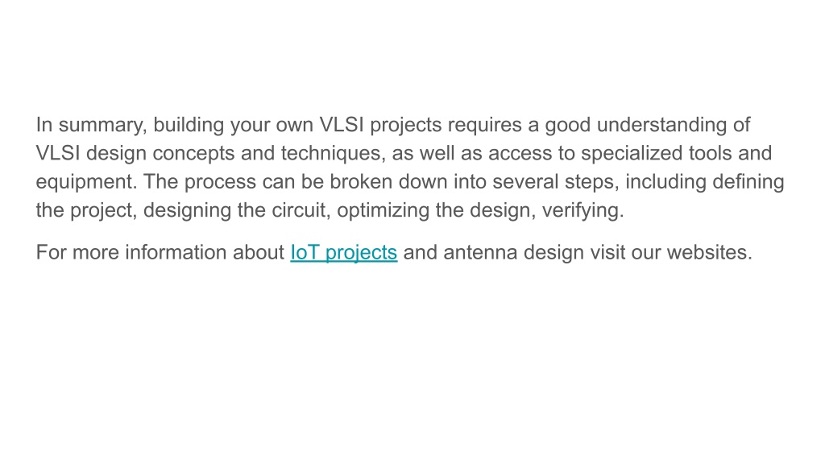Click the word "websites" at the sentence end
Viewport: 825px width, 464px height.
[709, 252]
